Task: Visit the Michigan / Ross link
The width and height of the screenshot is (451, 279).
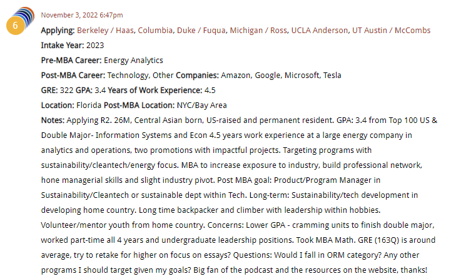Action: coord(258,31)
